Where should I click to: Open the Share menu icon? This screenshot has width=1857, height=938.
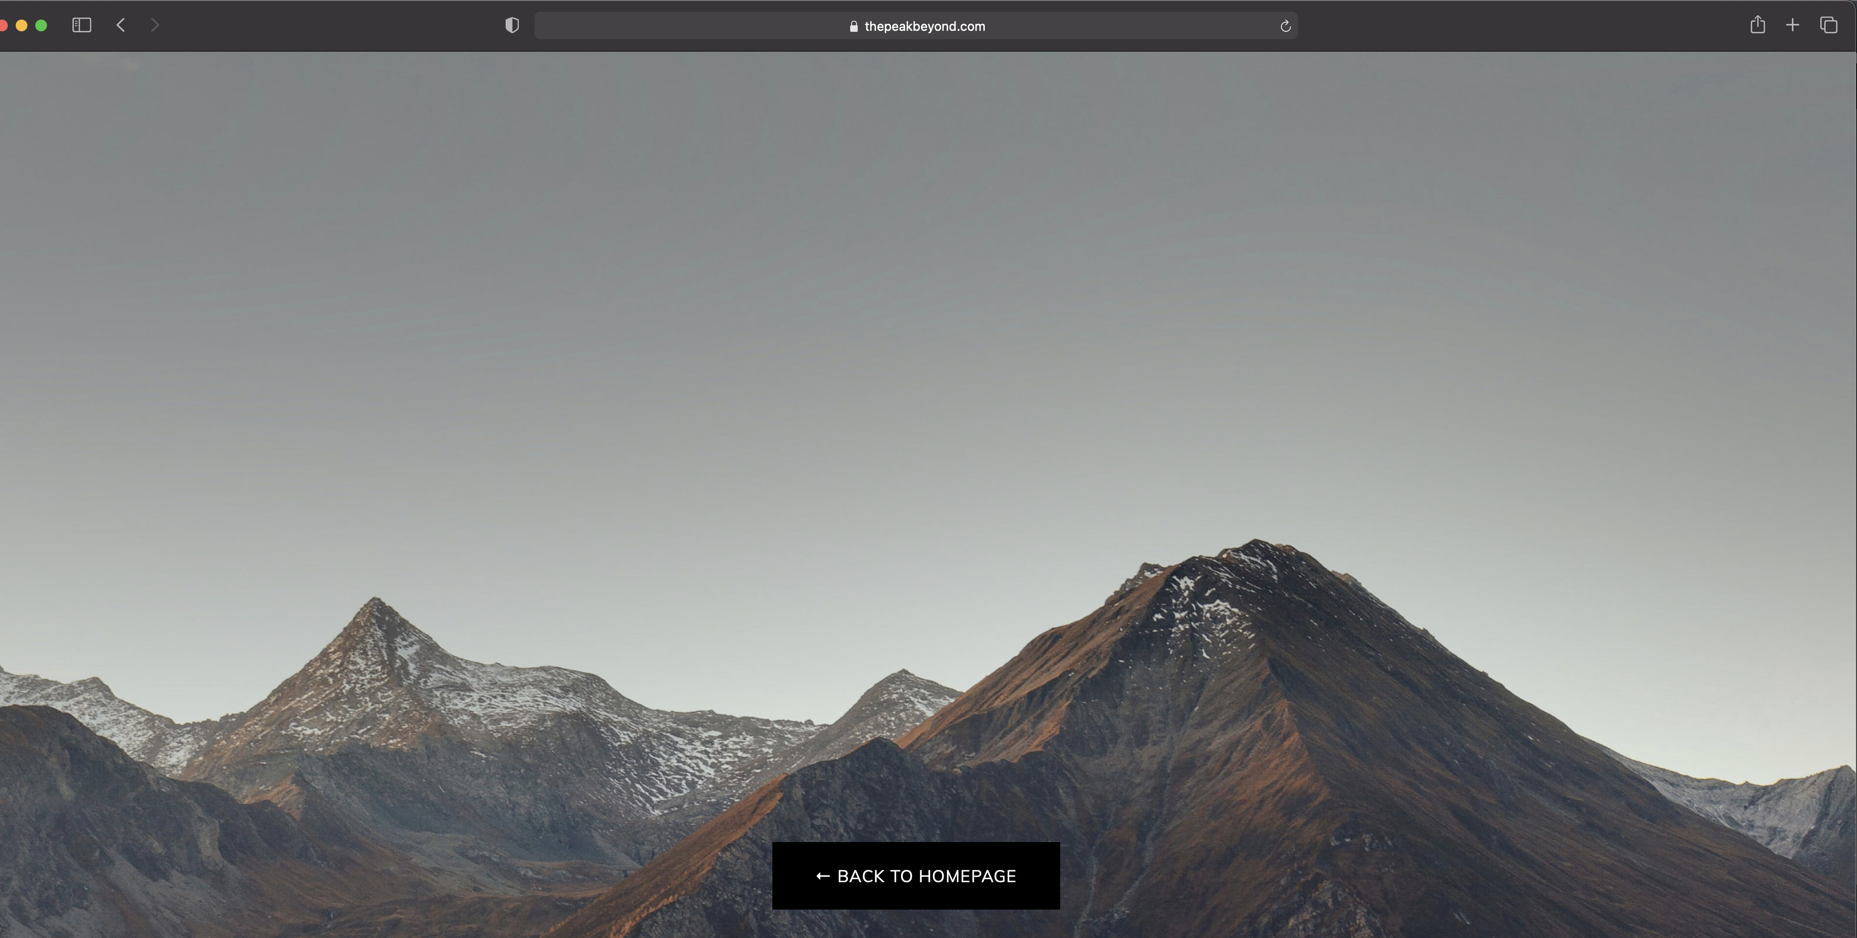pyautogui.click(x=1758, y=24)
